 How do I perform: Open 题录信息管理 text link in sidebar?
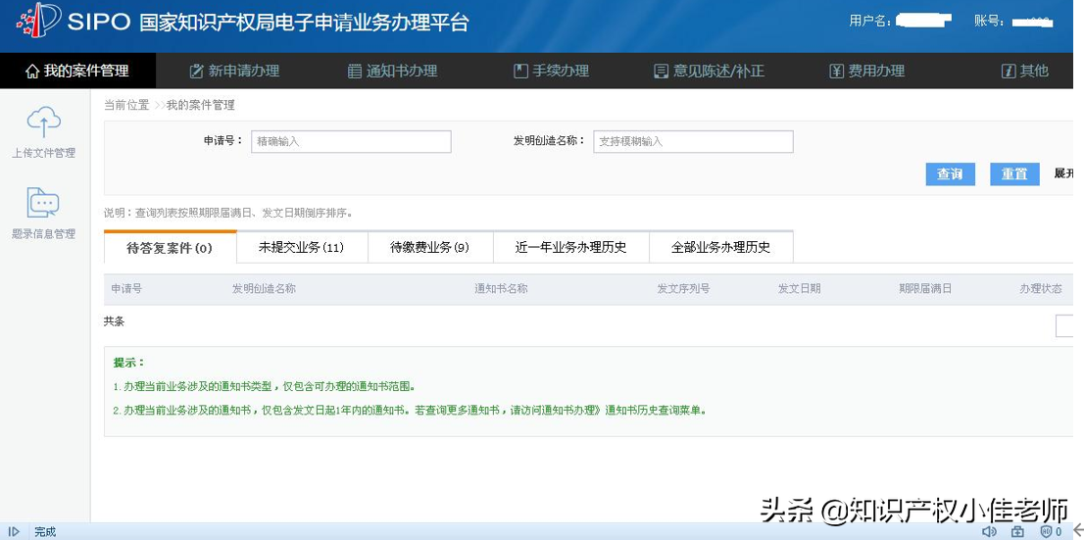coord(43,234)
